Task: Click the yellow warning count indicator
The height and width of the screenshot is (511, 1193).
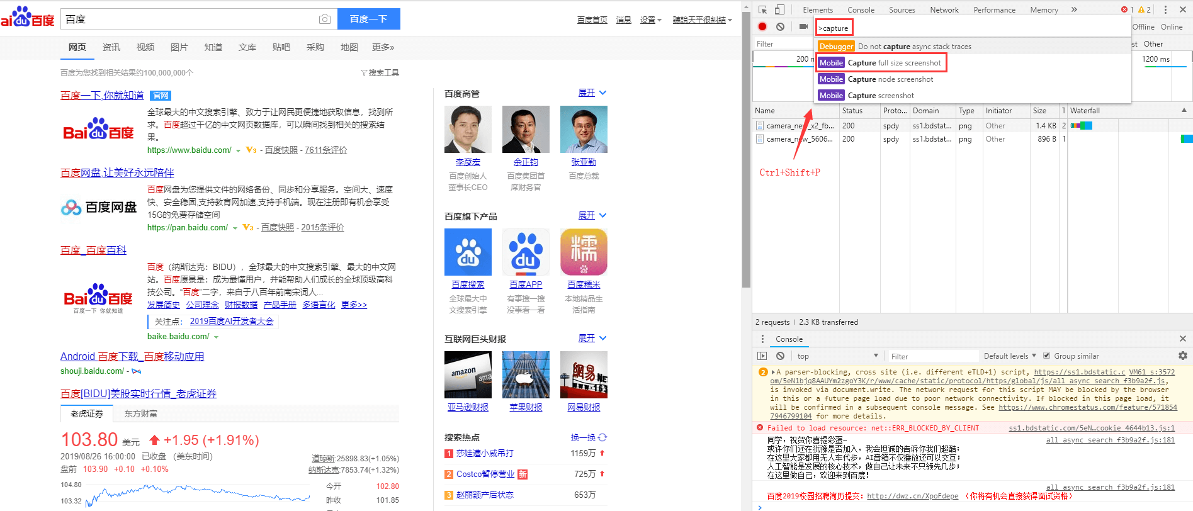Action: click(1145, 9)
